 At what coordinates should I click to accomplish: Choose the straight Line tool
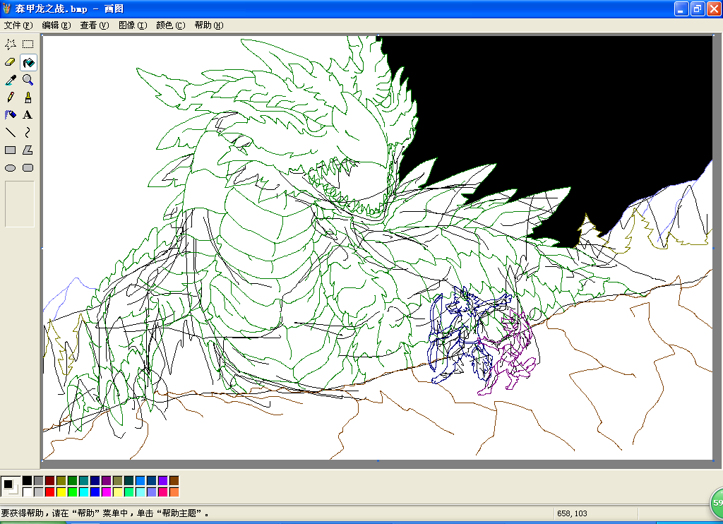tap(10, 132)
